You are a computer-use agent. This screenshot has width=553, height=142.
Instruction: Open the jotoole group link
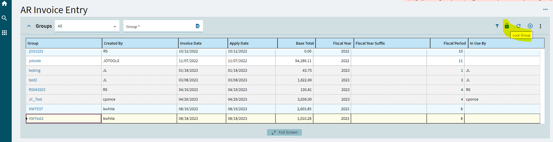35,61
